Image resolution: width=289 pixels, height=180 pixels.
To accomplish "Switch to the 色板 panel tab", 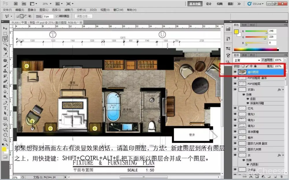I will [244, 25].
